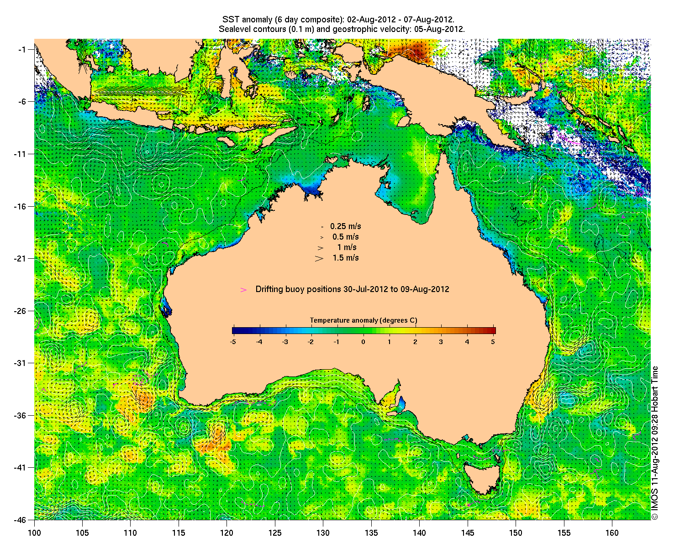Select the 0.5 m/s velocity legend label
This screenshot has width=685, height=559.
click(x=346, y=237)
